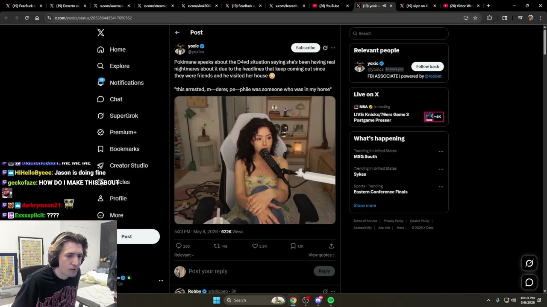This screenshot has width=547, height=307.
Task: Click the X logo in the sidebar
Action: coord(101,33)
